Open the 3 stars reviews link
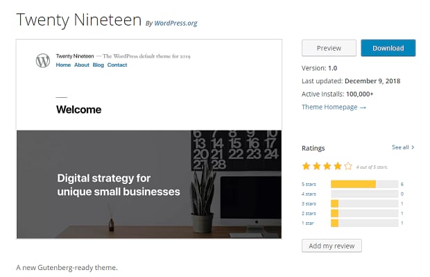The image size is (430, 277). click(x=309, y=203)
